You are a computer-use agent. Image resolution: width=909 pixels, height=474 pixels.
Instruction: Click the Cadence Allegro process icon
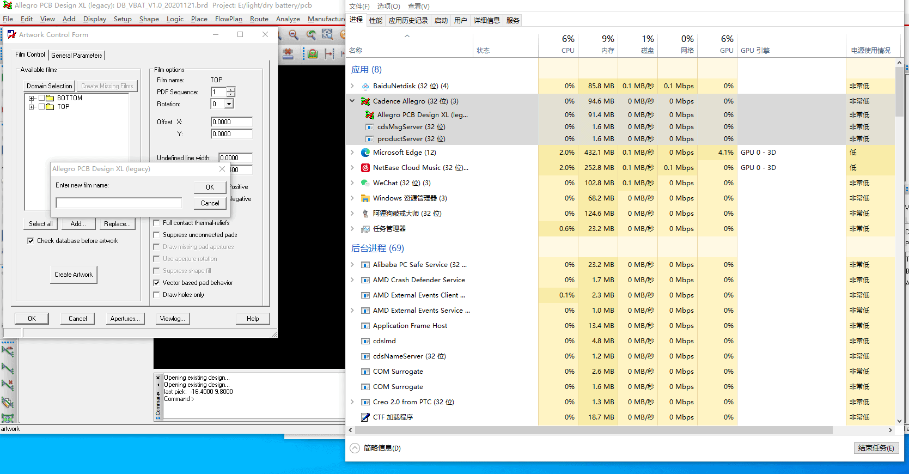pyautogui.click(x=365, y=101)
